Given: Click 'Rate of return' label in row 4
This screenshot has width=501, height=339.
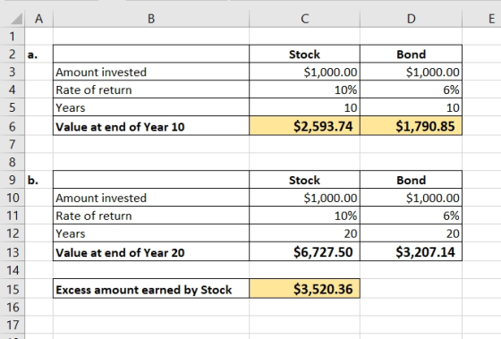Looking at the screenshot, I should pyautogui.click(x=94, y=90).
